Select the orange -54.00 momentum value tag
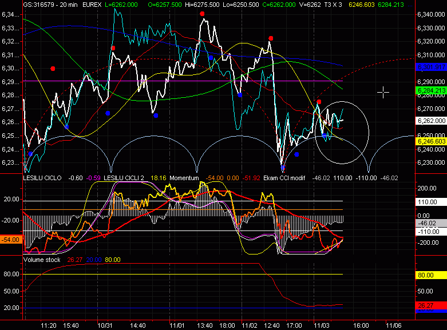The width and height of the screenshot is (447, 330). 10,239
